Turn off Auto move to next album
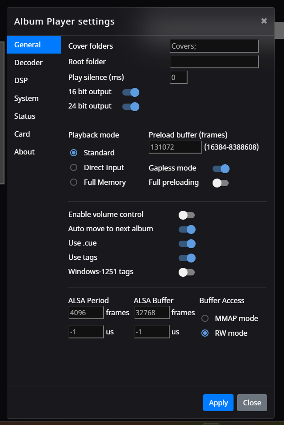This screenshot has width=284, height=425. [x=187, y=229]
